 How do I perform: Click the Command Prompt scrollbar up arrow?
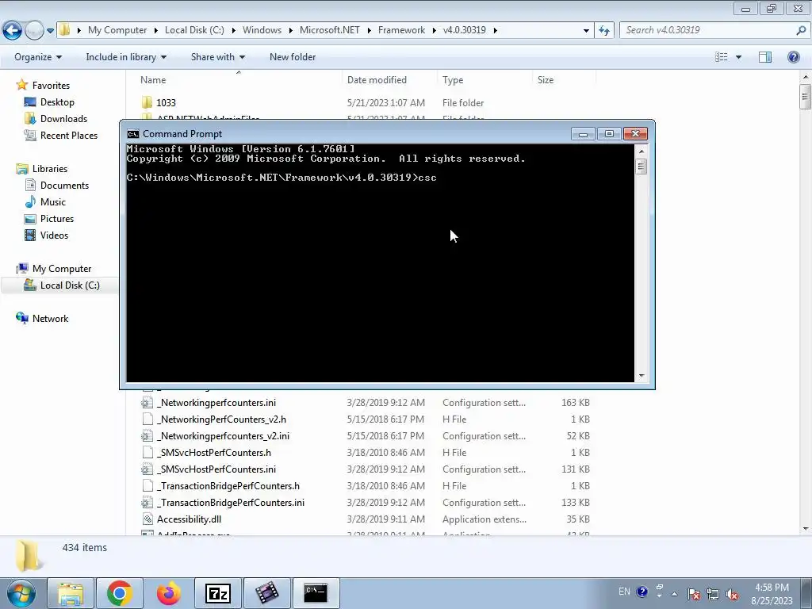(641, 151)
